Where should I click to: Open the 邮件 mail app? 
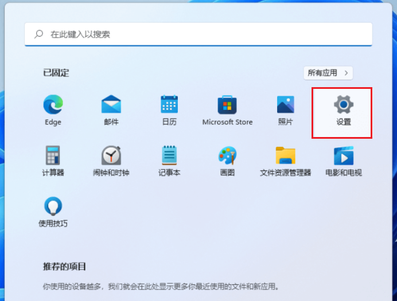pos(111,110)
